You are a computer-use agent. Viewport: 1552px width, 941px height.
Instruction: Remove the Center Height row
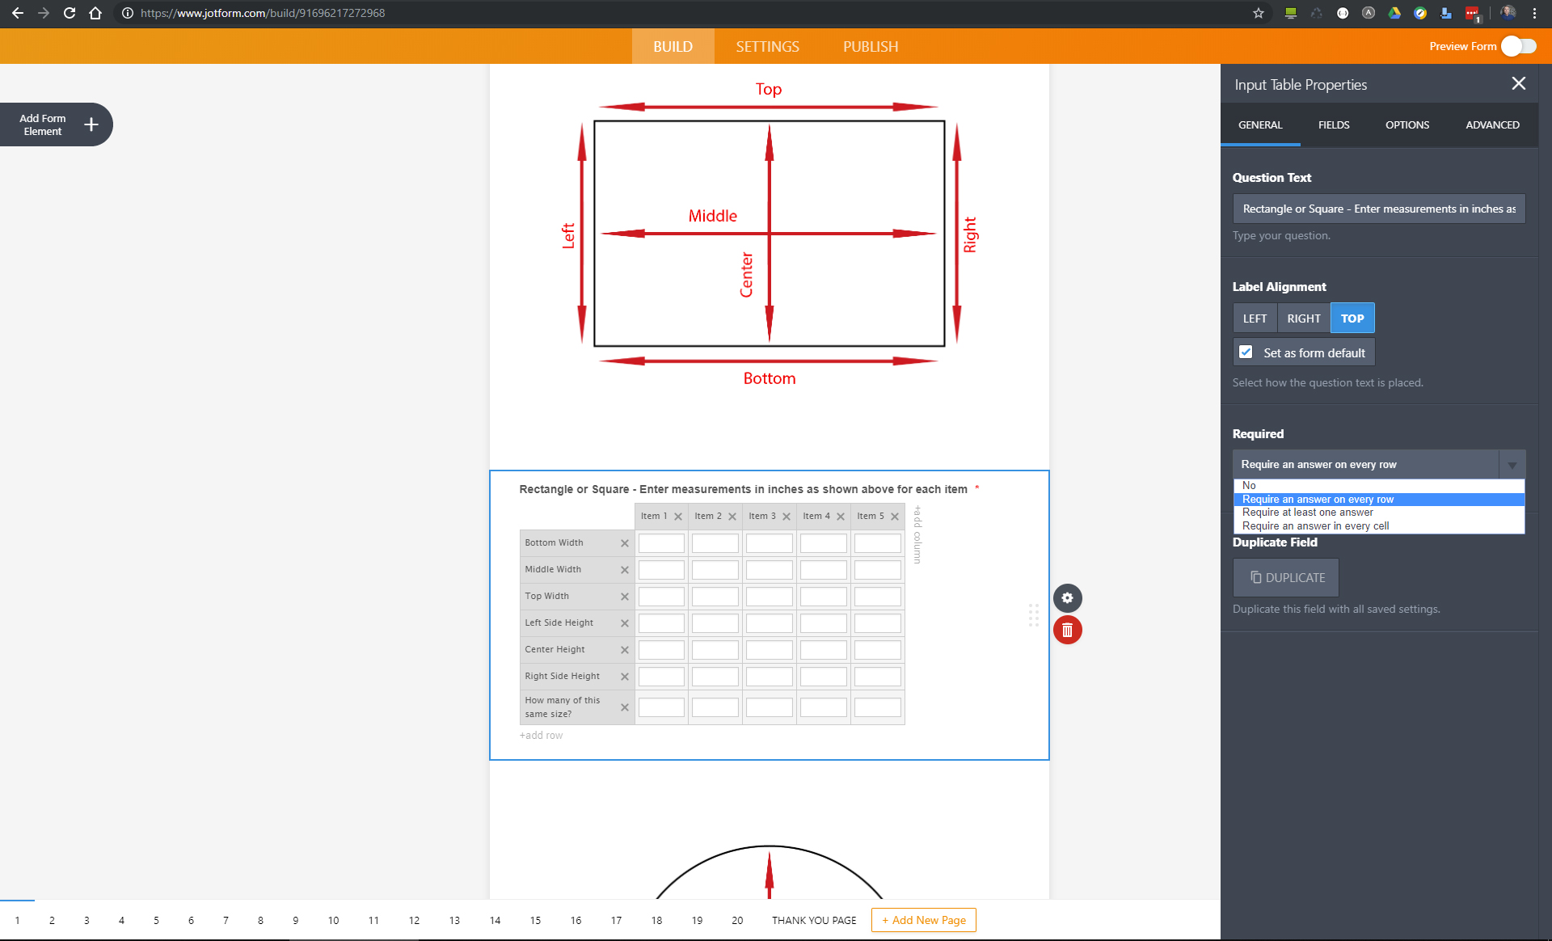click(x=624, y=650)
